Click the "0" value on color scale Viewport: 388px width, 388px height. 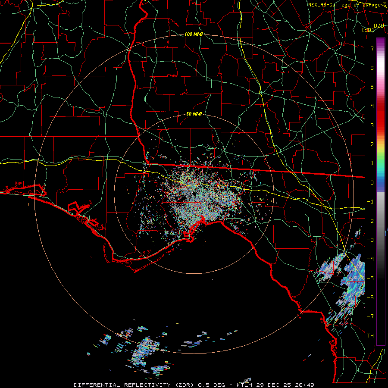coord(372,183)
